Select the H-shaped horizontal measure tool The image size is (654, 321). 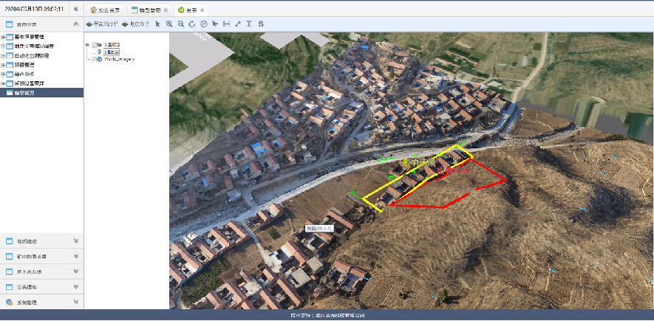click(x=226, y=24)
